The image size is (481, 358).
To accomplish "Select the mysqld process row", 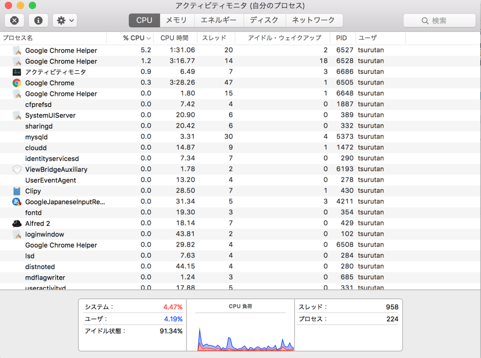I will pos(240,137).
